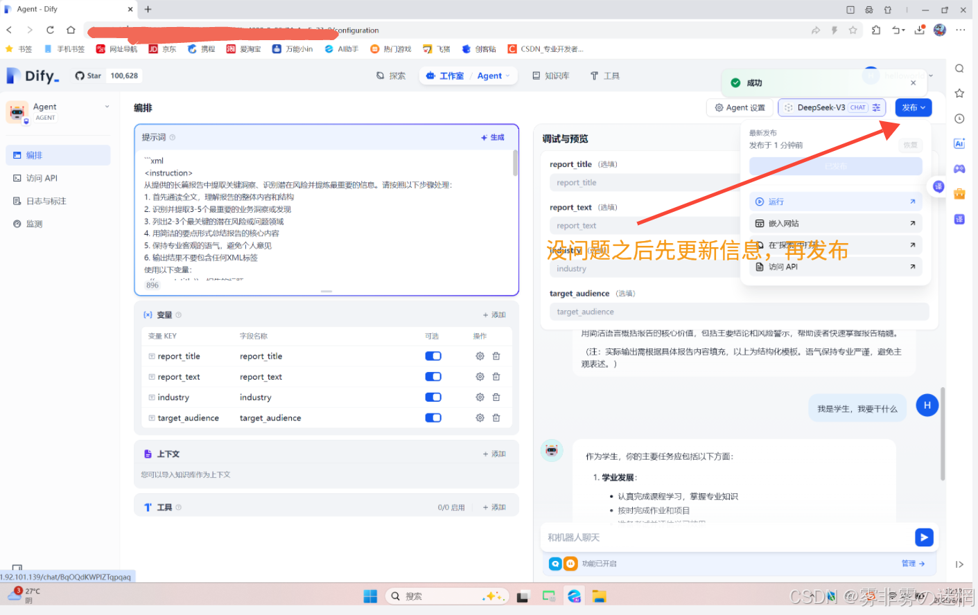Click the 生成 prompt generate button
Viewport: 978px width, 615px height.
[493, 137]
